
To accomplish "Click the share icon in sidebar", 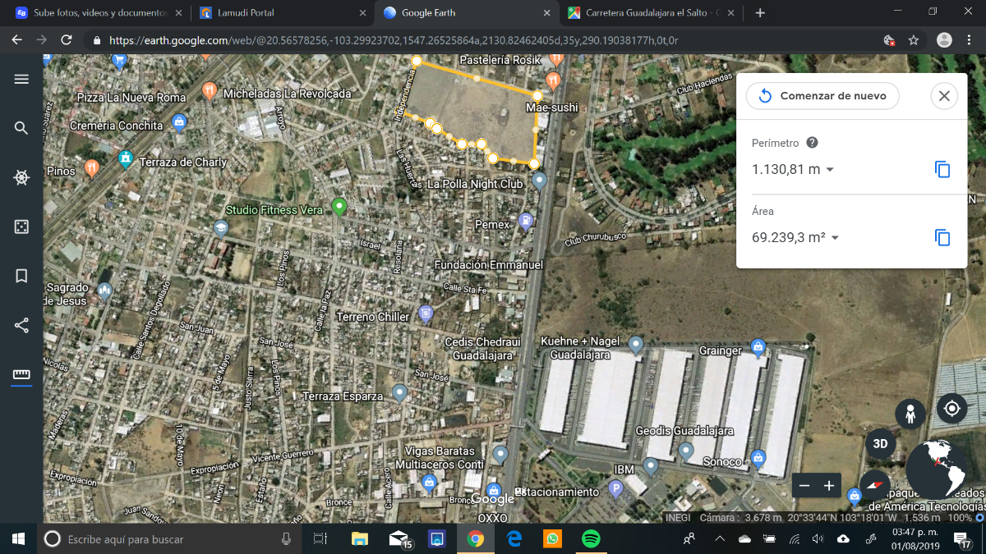I will tap(21, 325).
